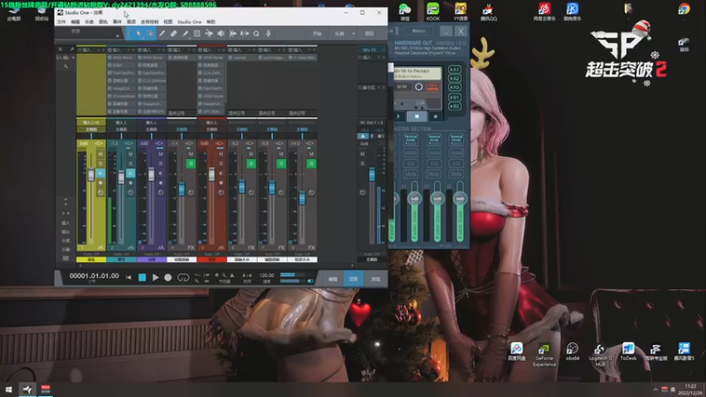Open channel 1 input 输入 L+R selector
Image resolution: width=706 pixels, height=397 pixels.
click(x=91, y=123)
